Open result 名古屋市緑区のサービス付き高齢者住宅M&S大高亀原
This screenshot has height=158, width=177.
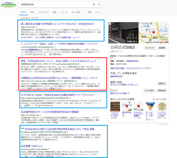pos(50,112)
